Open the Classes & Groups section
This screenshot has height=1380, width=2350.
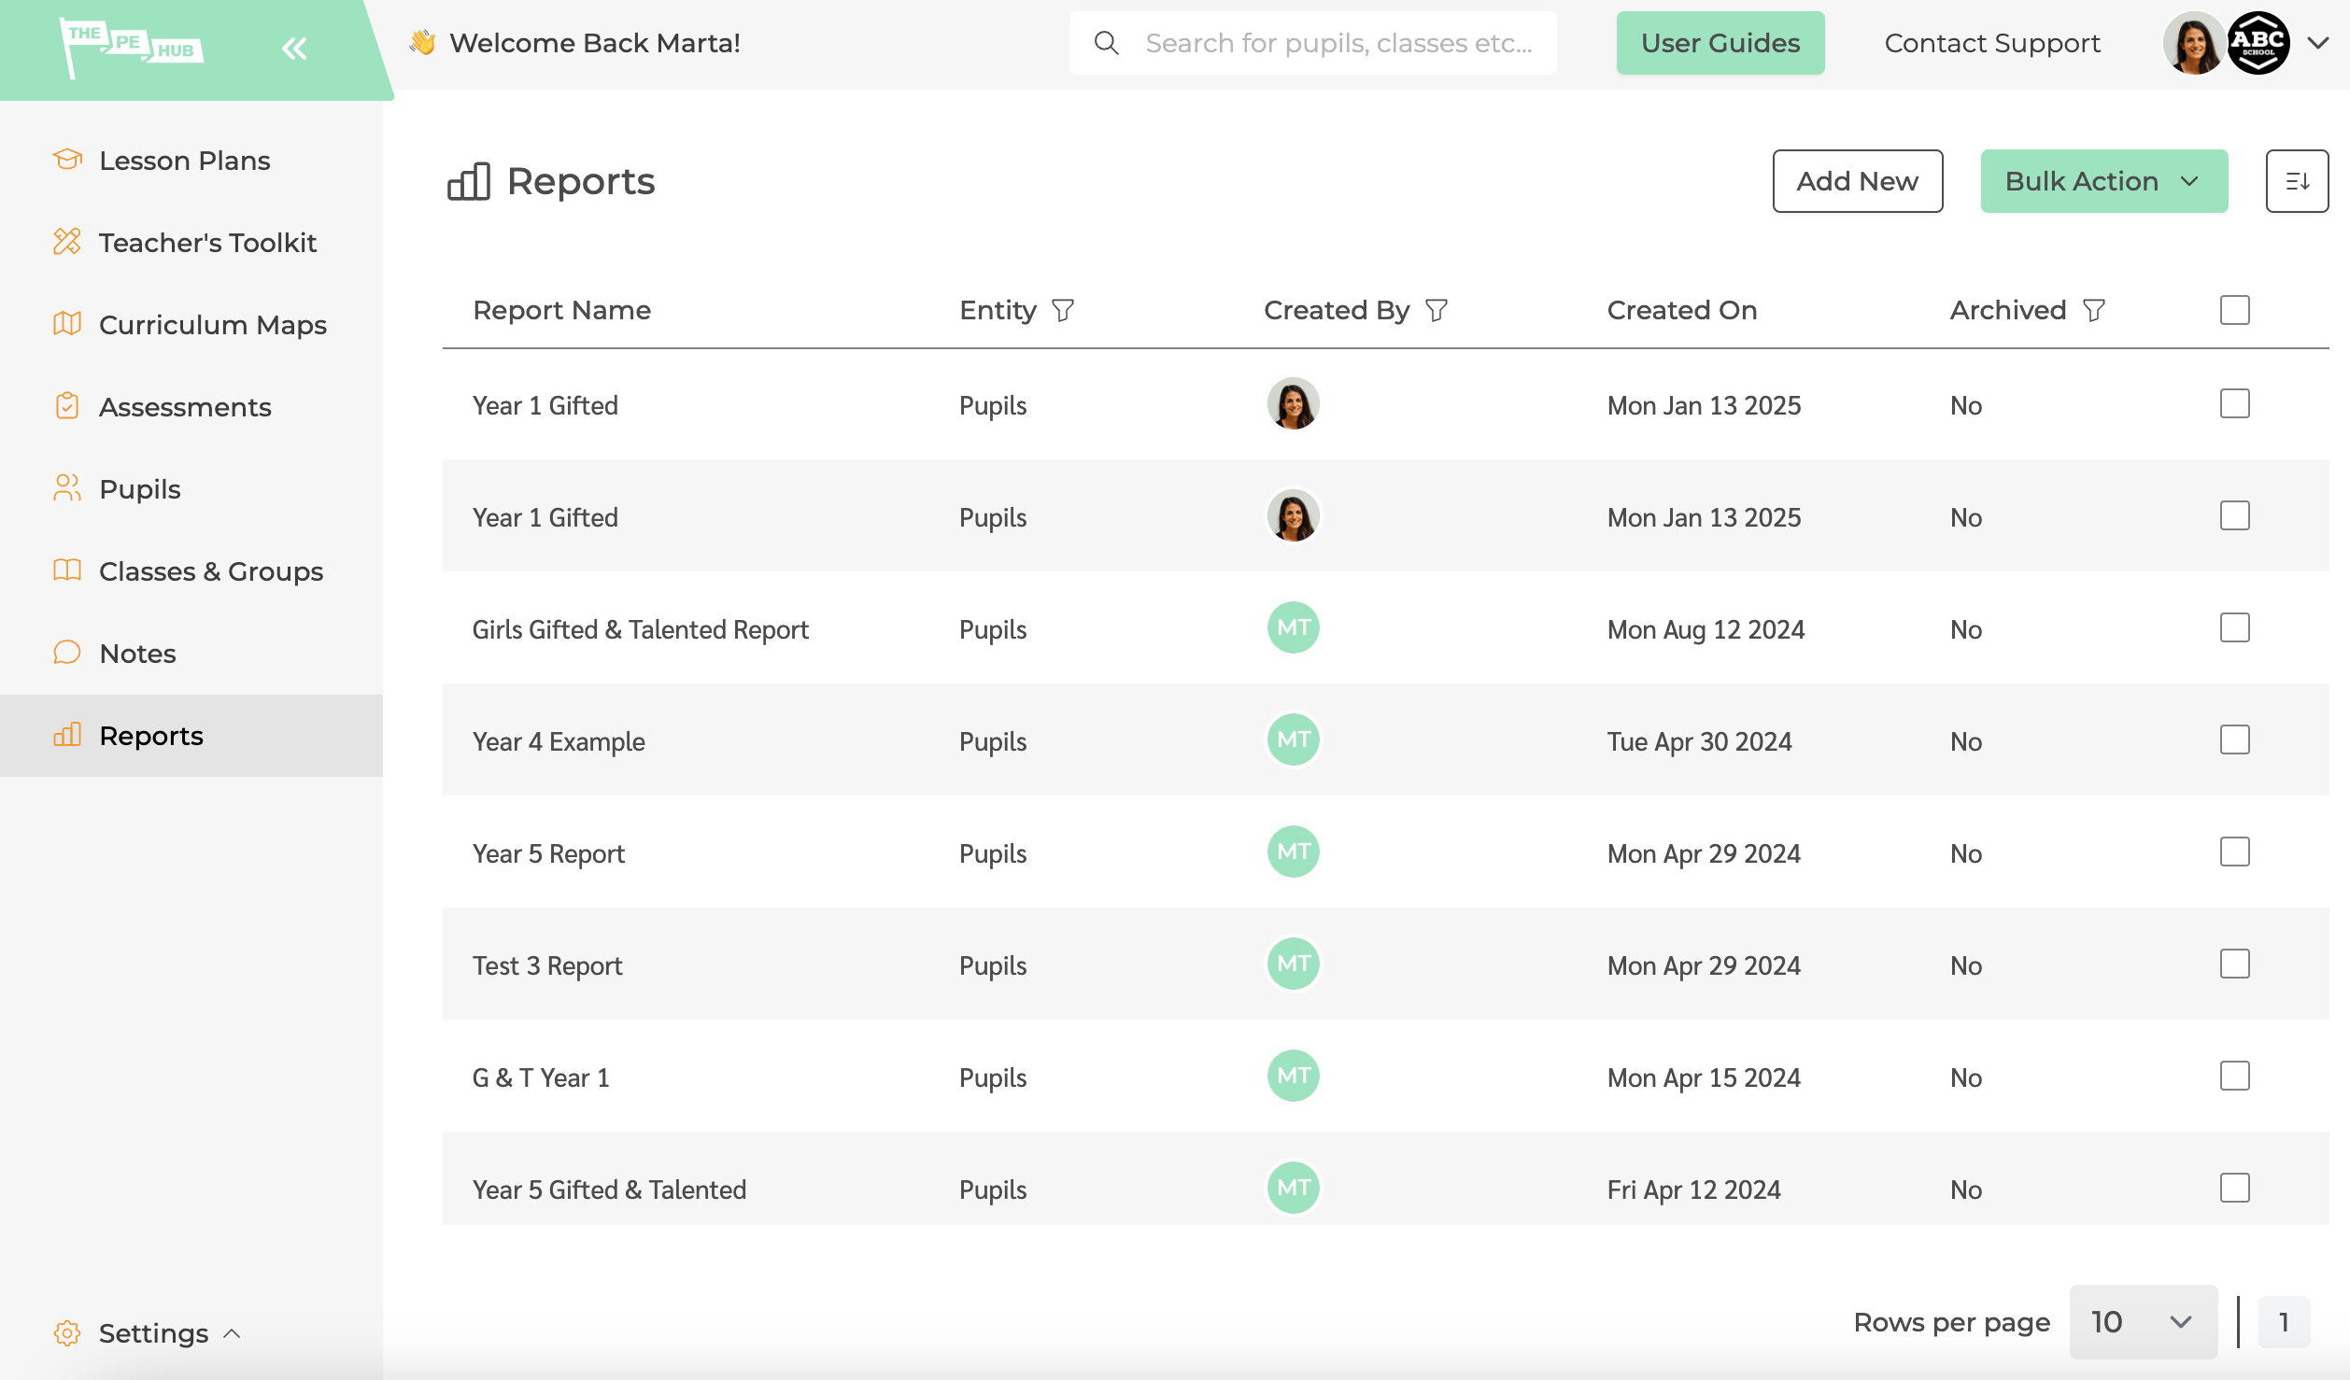point(211,570)
